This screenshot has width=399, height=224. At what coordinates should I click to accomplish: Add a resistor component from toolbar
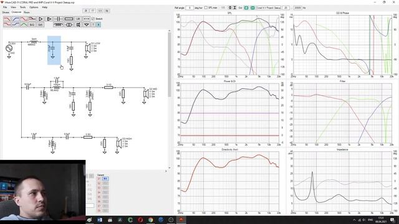(x=69, y=19)
